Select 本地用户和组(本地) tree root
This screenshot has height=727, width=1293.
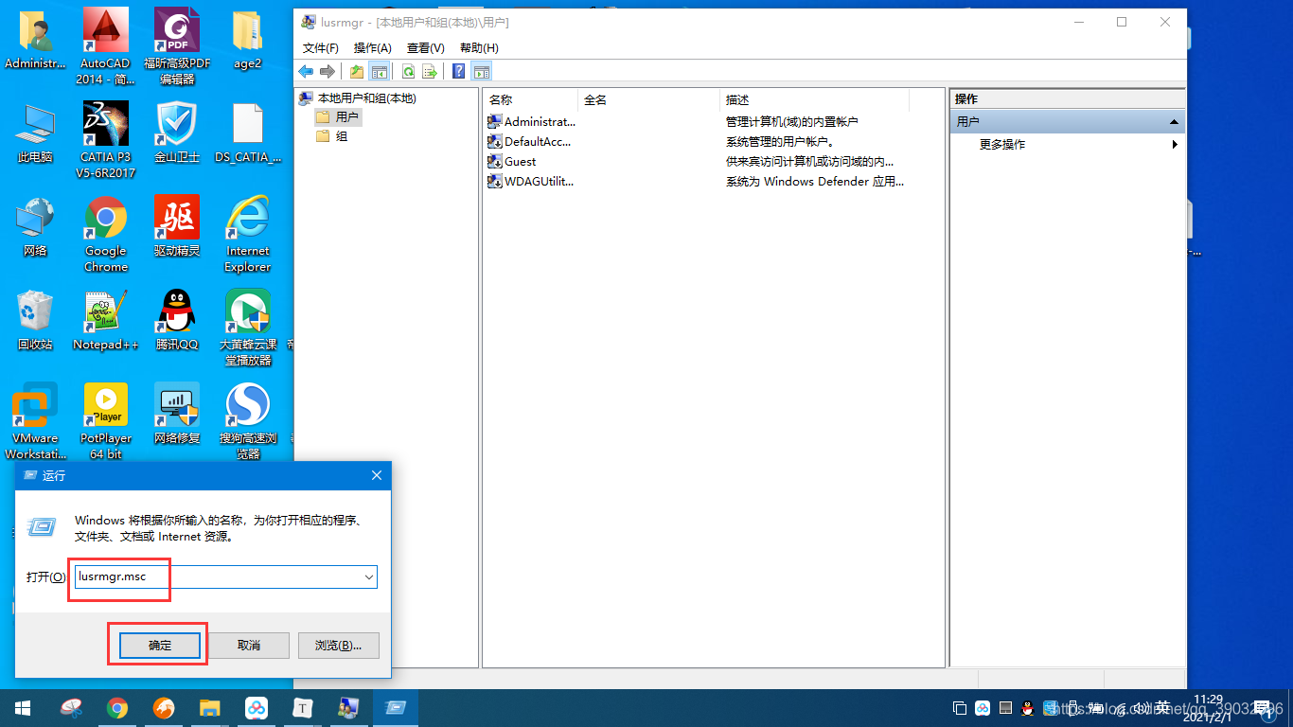364,98
